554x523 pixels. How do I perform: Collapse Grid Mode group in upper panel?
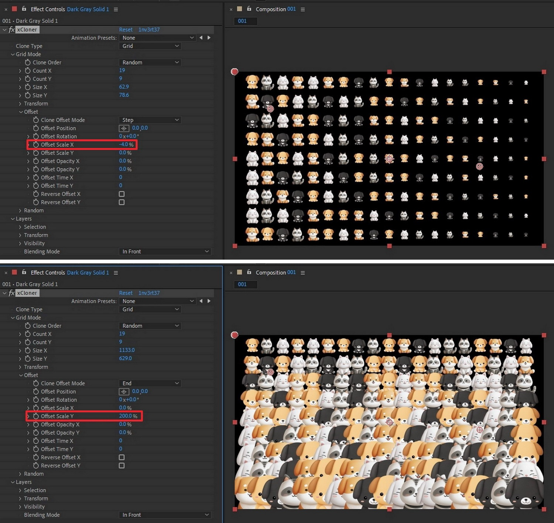click(x=13, y=54)
